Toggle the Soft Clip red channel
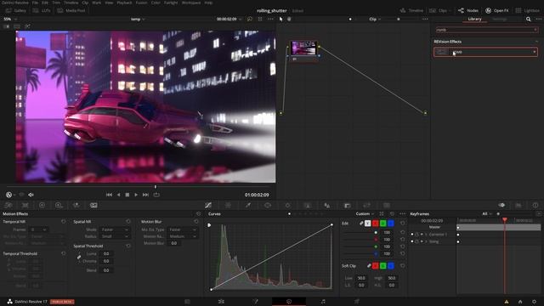Viewport: 544px width, 306px height. tap(376, 266)
